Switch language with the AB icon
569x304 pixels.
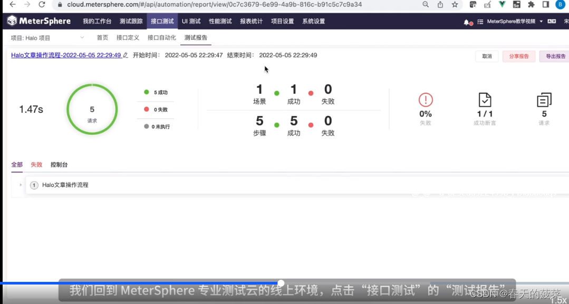tap(552, 22)
